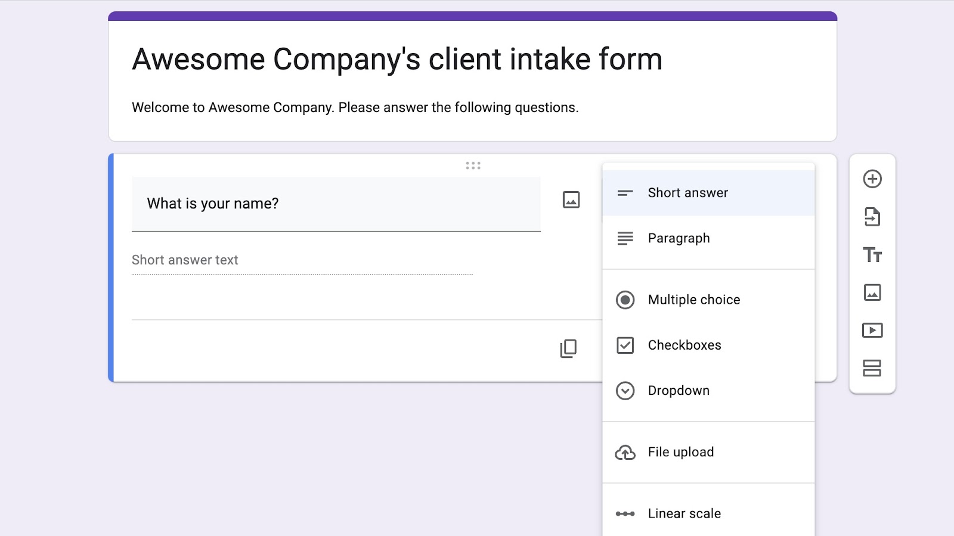Viewport: 954px width, 536px height.
Task: Click the form title text
Action: (397, 60)
